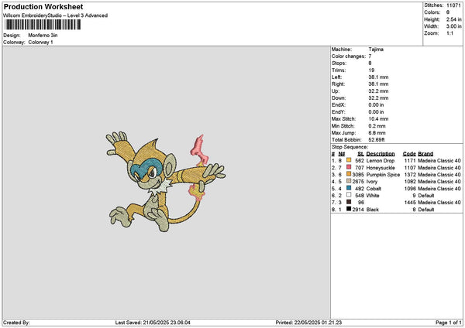Click the Ivory color swatch

(x=349, y=181)
